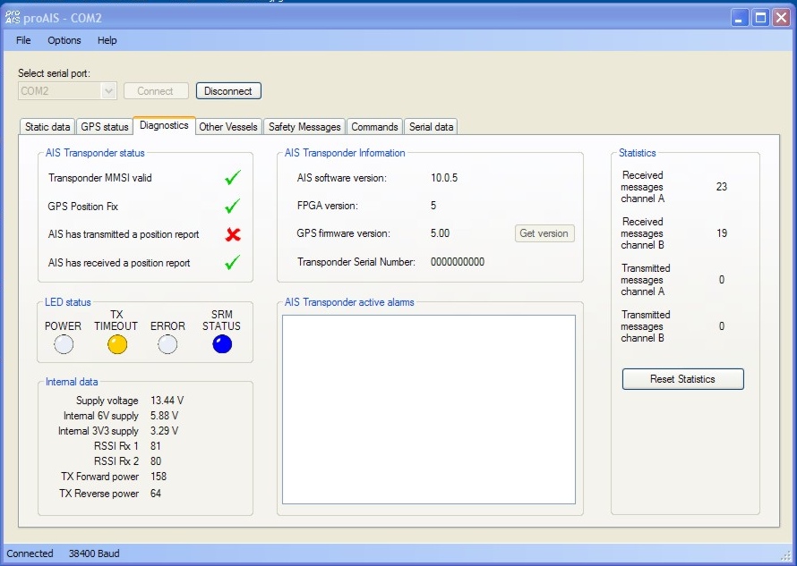Screen dimensions: 797x566
Task: Switch to the Static data tab
Action: 47,127
